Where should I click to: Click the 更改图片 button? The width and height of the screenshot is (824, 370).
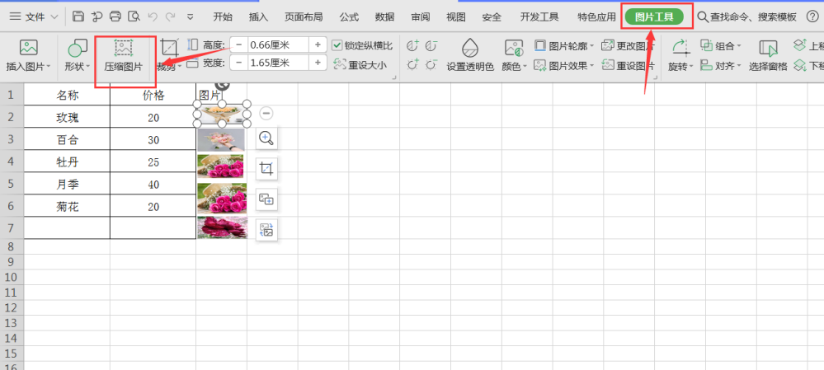click(629, 46)
